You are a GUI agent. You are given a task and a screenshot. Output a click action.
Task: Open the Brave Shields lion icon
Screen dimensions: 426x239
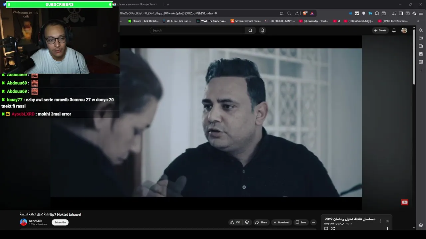coord(305,13)
